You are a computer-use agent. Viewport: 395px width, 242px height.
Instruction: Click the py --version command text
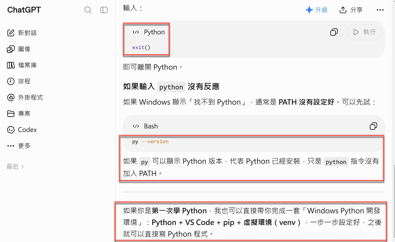(x=150, y=141)
